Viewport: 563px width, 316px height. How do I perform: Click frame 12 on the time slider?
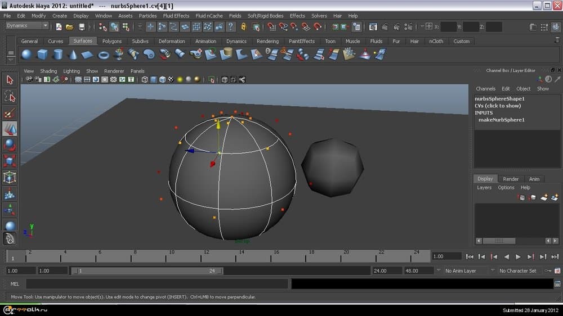206,256
